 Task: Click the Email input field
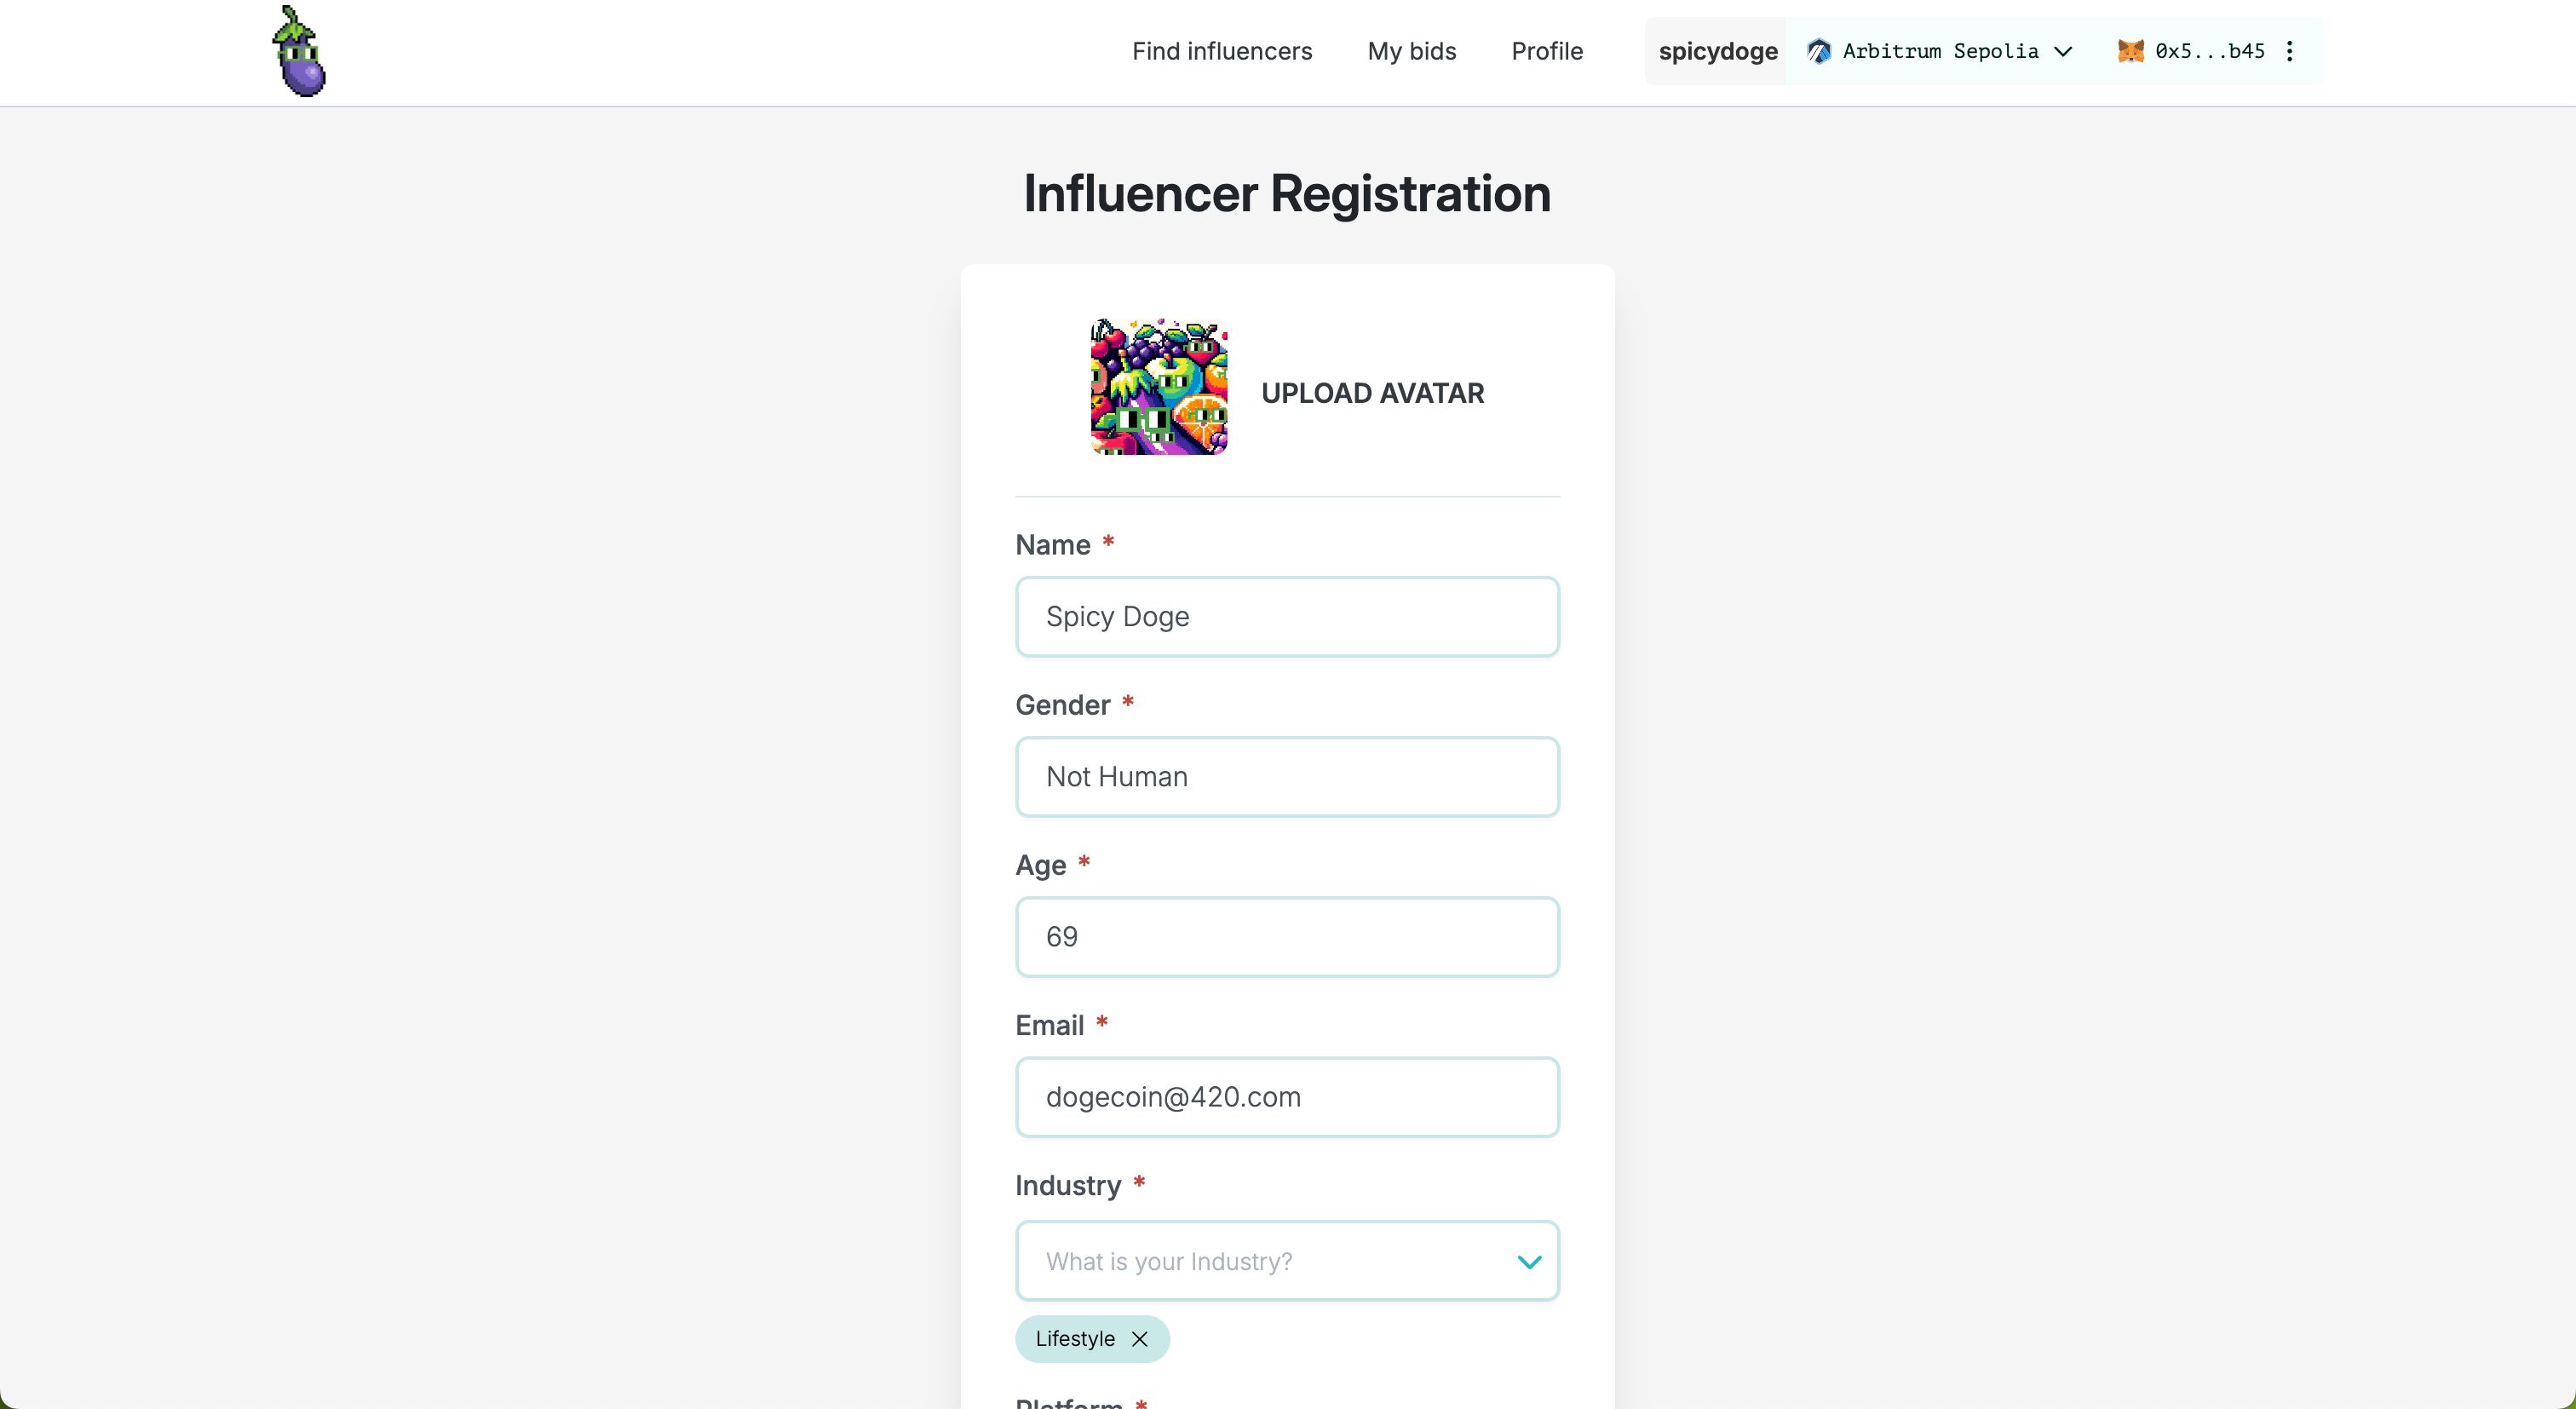(x=1287, y=1096)
